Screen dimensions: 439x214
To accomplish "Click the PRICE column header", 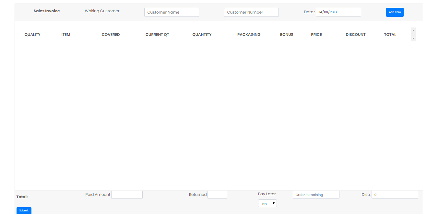I will click(316, 35).
